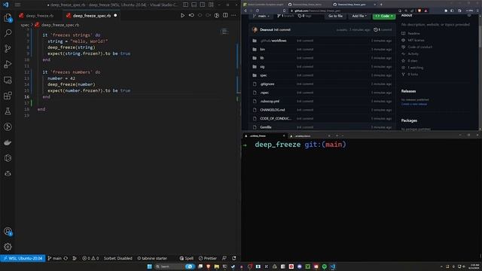Open the Accounts menu in VS Code
The image size is (482, 271).
point(8,231)
